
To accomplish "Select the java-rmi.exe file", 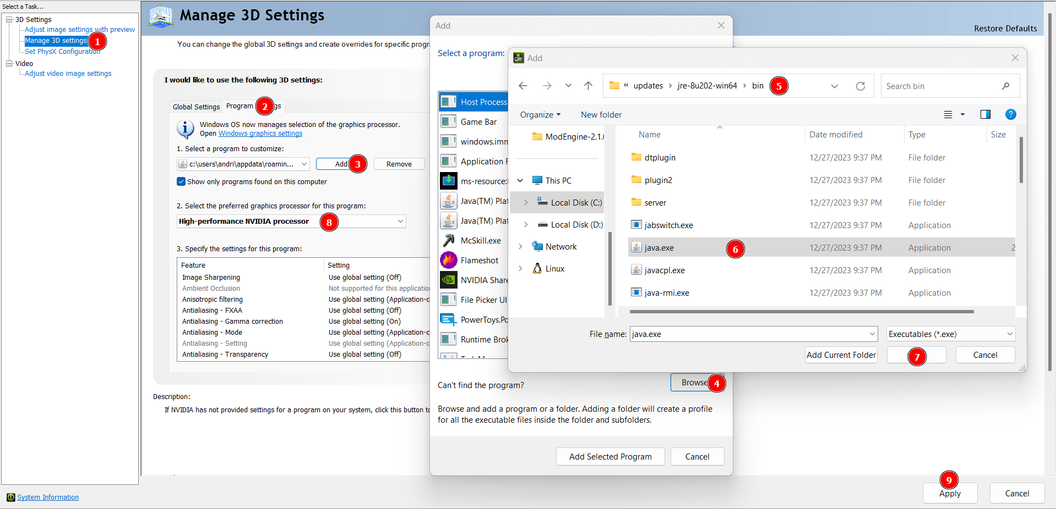I will click(667, 292).
